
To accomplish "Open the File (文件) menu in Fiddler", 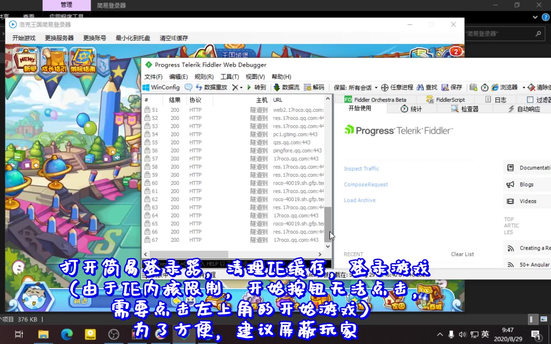I will pyautogui.click(x=153, y=77).
